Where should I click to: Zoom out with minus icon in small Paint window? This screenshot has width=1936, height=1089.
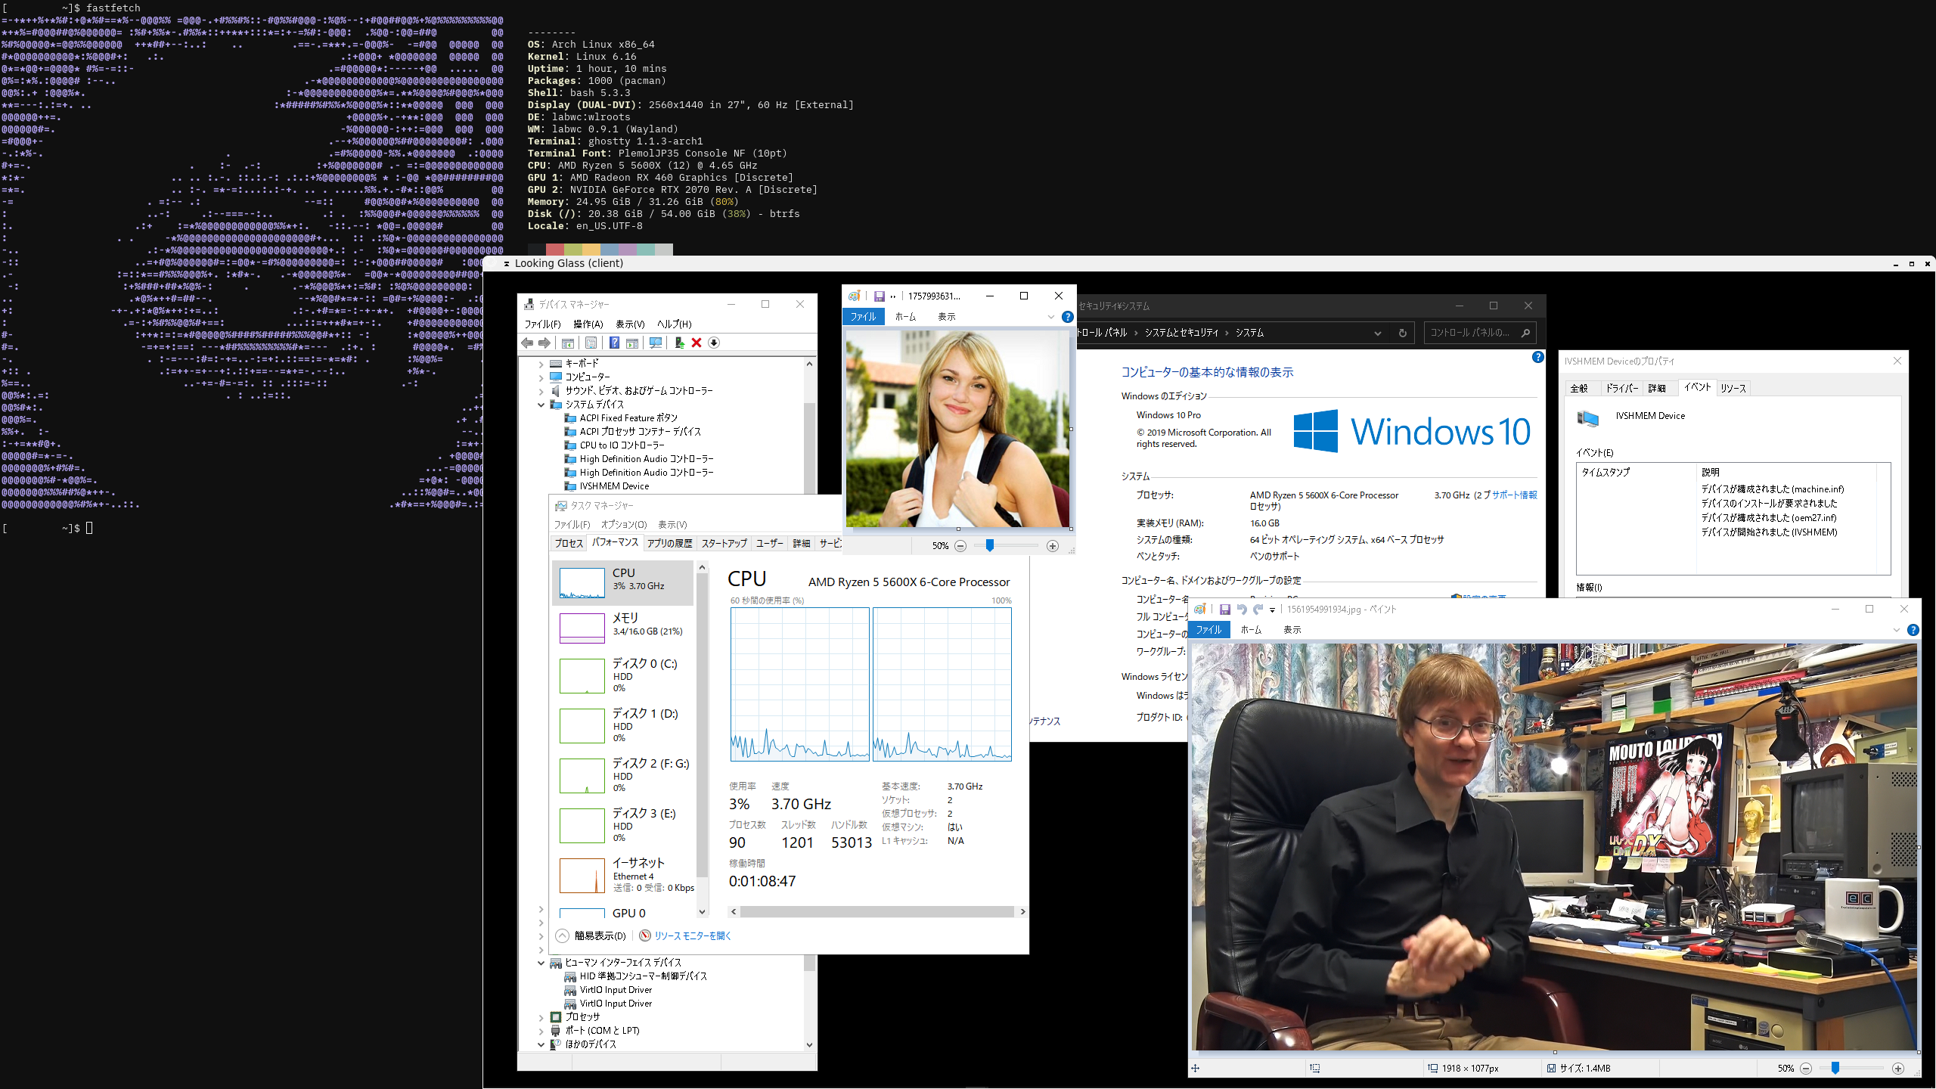960,546
